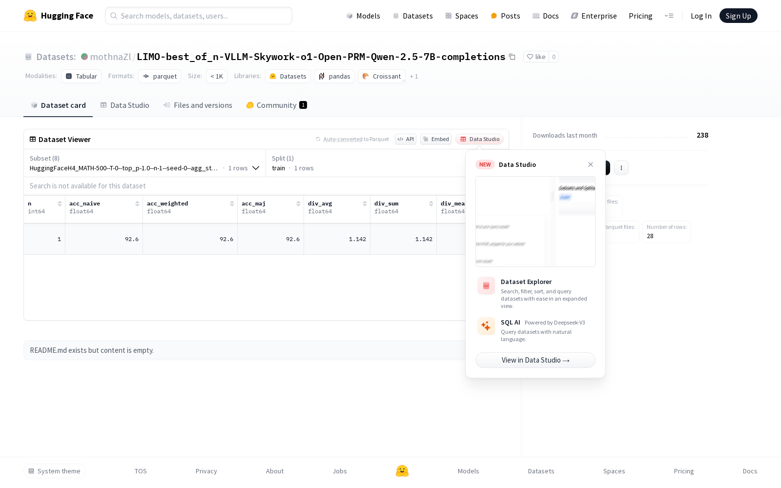Image resolution: width=781 pixels, height=488 pixels.
Task: Select the Croissant library tag
Action: tap(382, 76)
